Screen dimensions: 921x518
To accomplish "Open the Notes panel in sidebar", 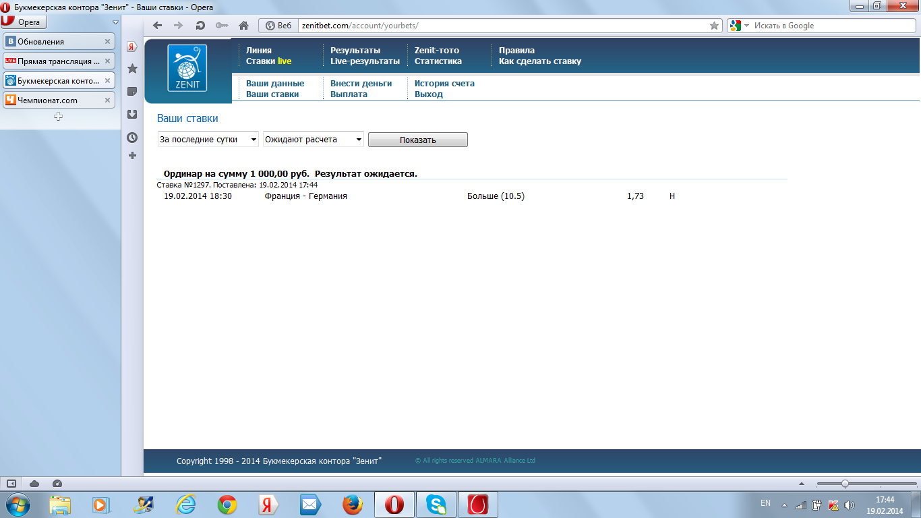I will (133, 92).
